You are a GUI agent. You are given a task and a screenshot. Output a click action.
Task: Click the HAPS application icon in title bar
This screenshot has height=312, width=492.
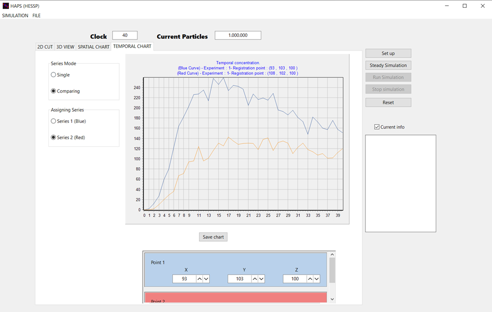(6, 6)
